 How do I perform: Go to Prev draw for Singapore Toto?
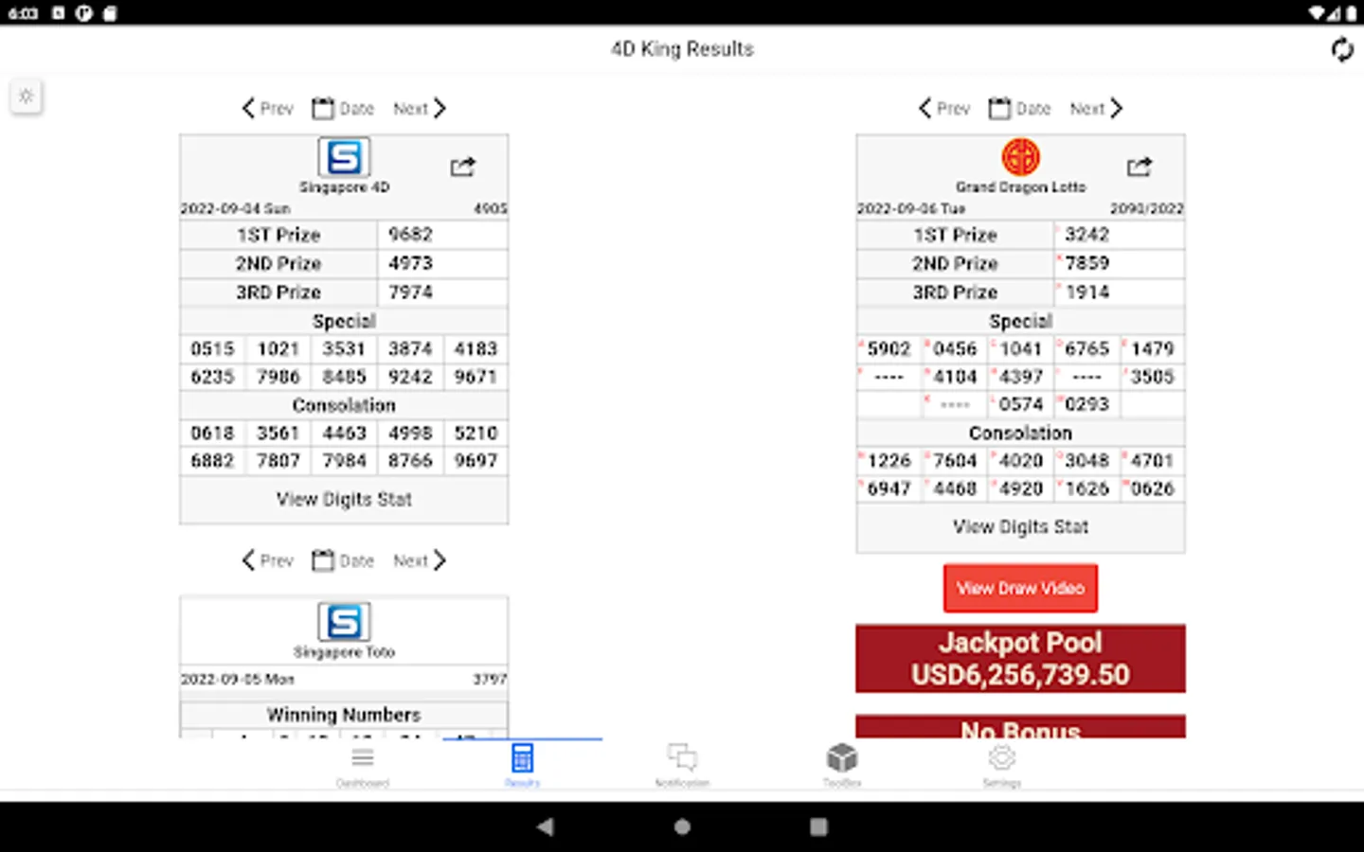tap(268, 560)
